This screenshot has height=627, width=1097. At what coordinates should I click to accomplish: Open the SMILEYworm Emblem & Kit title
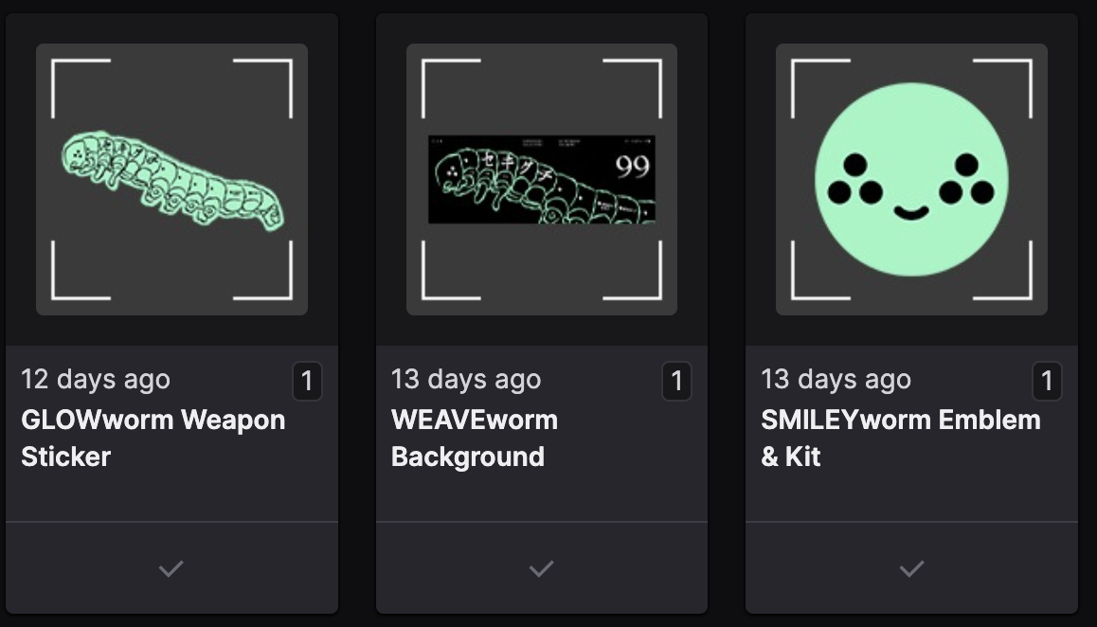coord(900,438)
